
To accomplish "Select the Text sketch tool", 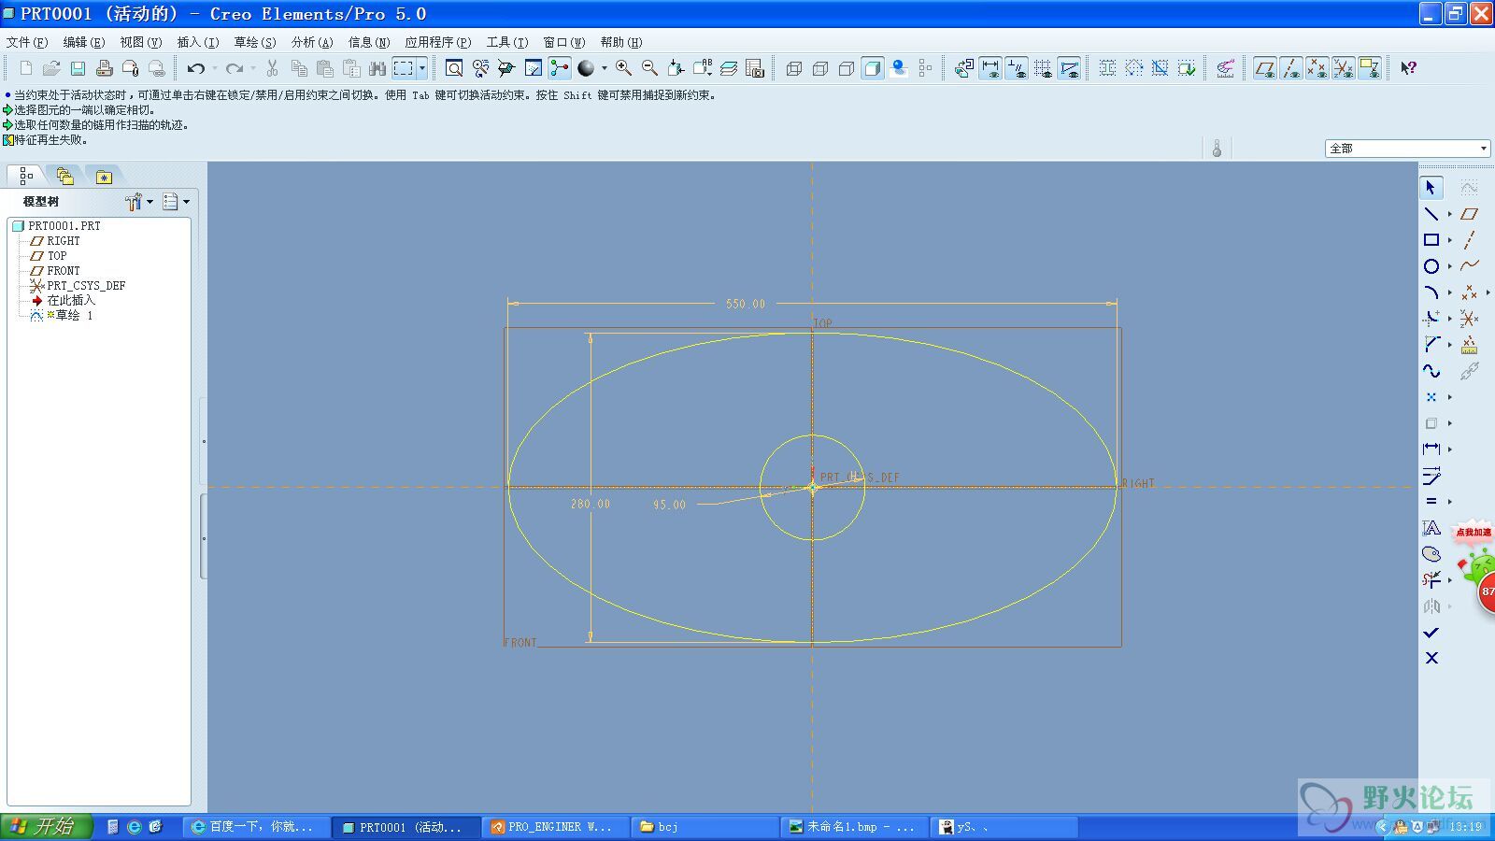I will point(1431,528).
